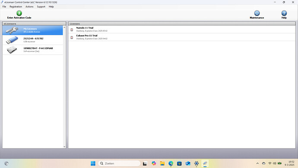Open File Explorer from the taskbar
This screenshot has height=168, width=298.
[x=162, y=163]
